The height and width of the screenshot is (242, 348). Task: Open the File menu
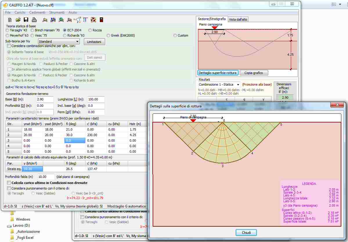(8, 12)
